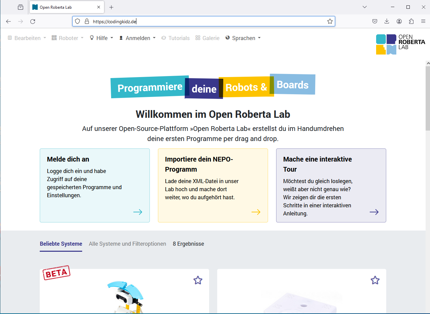430x314 pixels.
Task: Open the Firefox application menu
Action: click(x=423, y=21)
